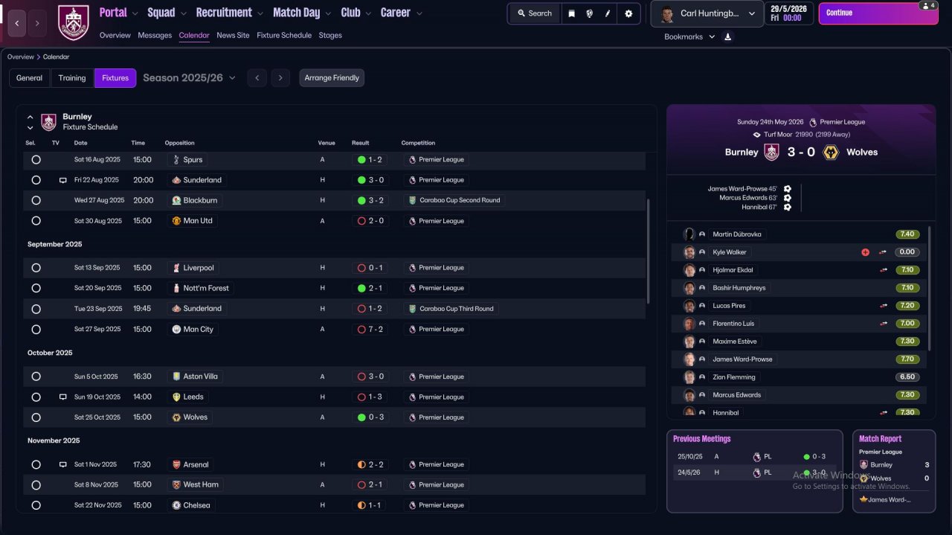Click the Aston Villa club crest
This screenshot has height=535, width=952.
click(x=176, y=377)
